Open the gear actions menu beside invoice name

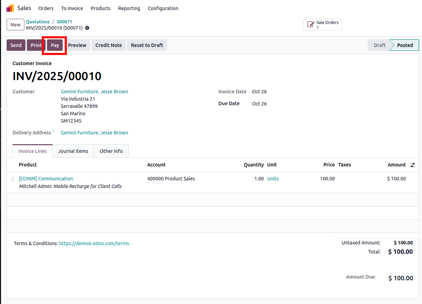(x=87, y=28)
